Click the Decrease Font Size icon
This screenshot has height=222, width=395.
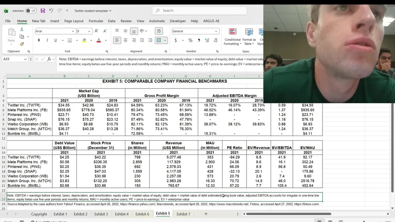(105, 31)
